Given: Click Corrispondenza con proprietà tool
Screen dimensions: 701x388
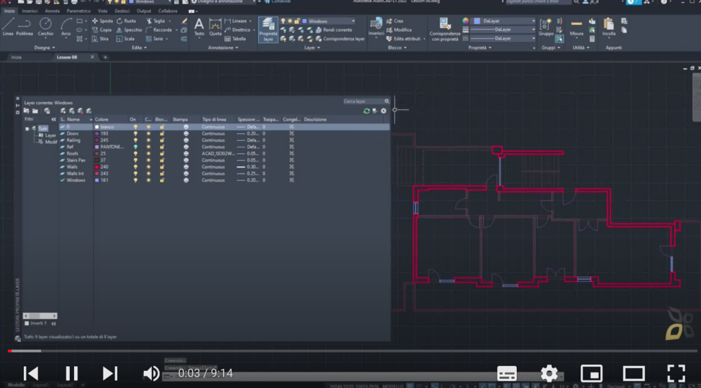Looking at the screenshot, I should tap(444, 29).
